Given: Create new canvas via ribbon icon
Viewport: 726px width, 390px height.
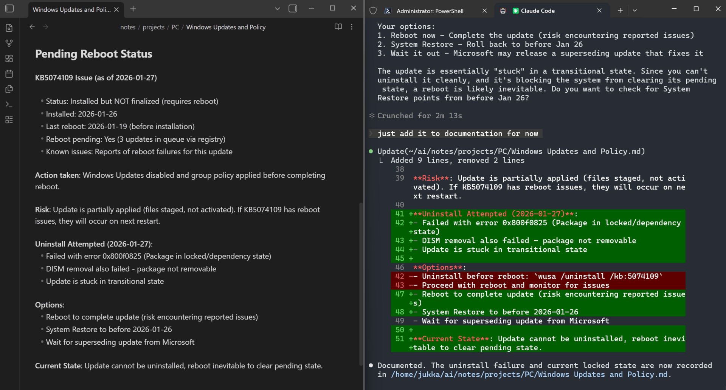Looking at the screenshot, I should click(9, 59).
